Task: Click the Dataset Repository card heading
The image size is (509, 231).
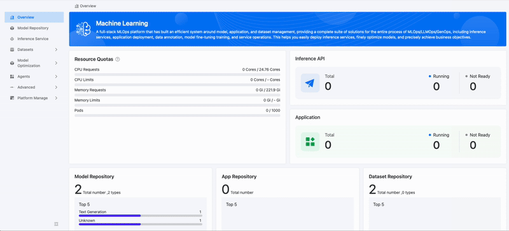Action: click(390, 177)
